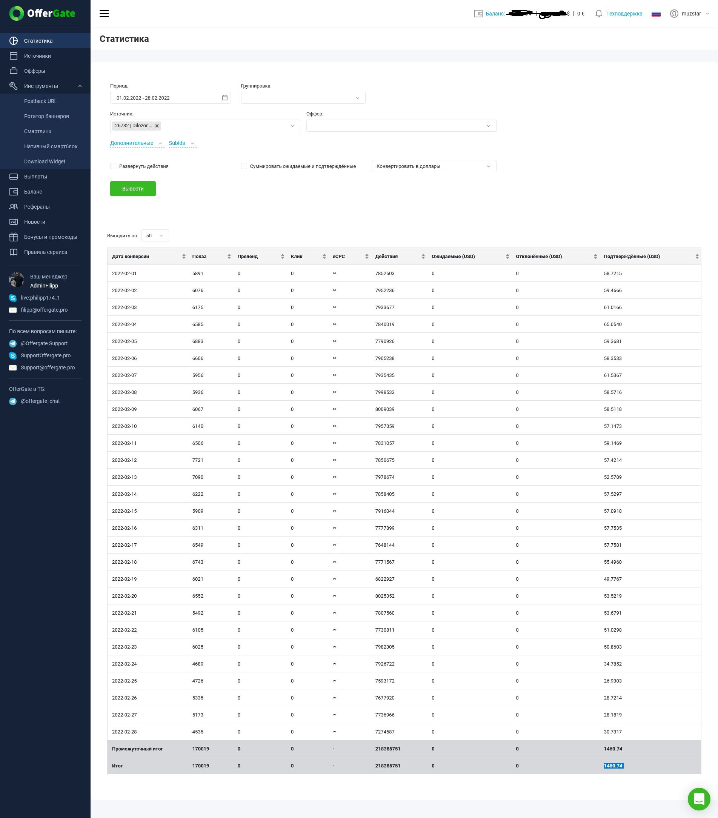
Task: Click the notification bell icon
Action: [x=598, y=14]
